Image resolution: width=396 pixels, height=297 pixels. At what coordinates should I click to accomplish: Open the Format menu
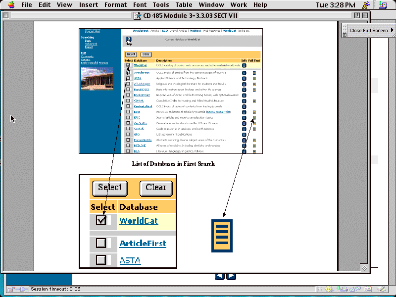115,5
